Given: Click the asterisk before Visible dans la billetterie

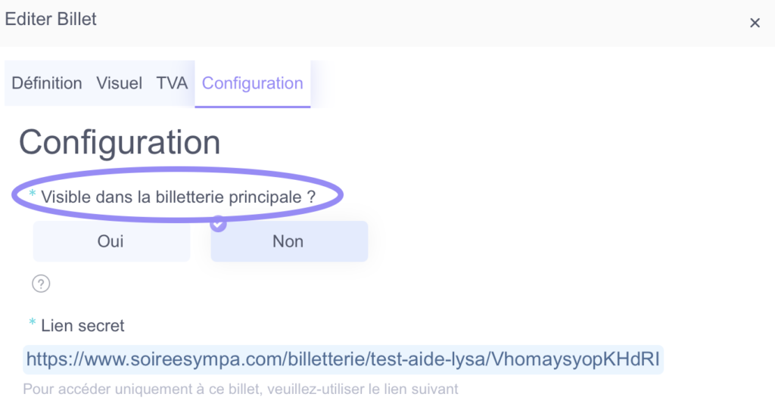Looking at the screenshot, I should coord(32,194).
